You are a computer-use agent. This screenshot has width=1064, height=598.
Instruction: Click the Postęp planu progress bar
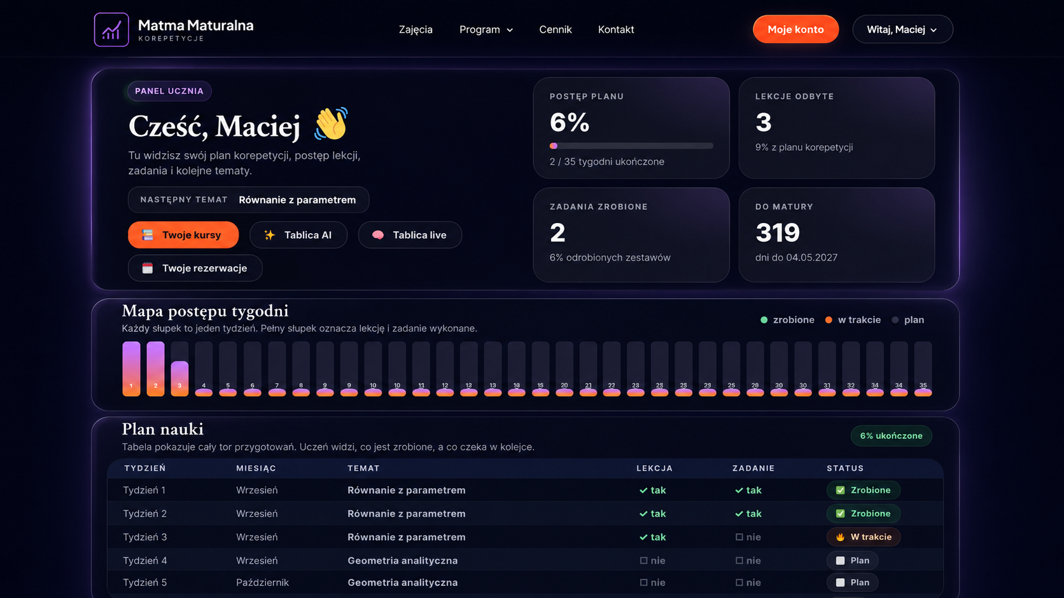(631, 146)
